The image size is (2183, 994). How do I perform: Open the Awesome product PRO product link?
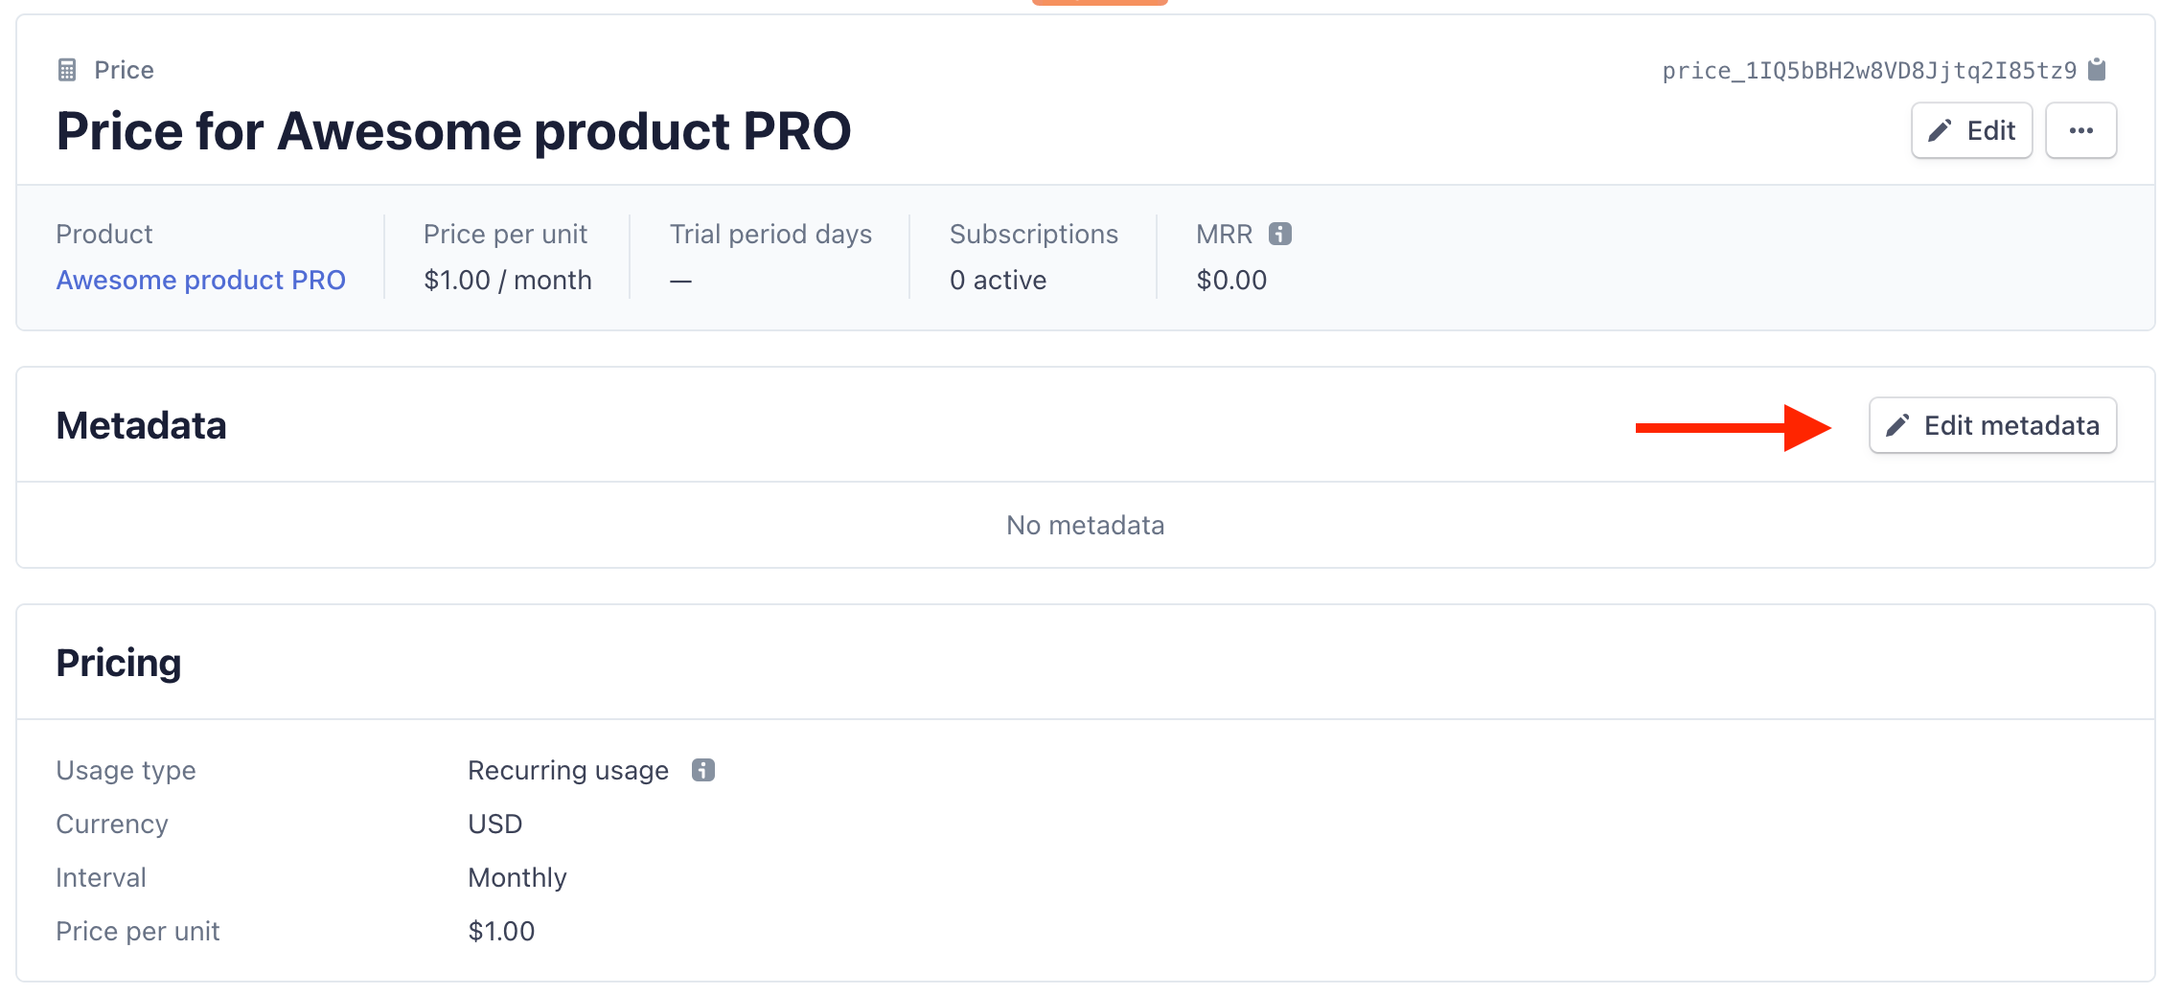coord(200,280)
